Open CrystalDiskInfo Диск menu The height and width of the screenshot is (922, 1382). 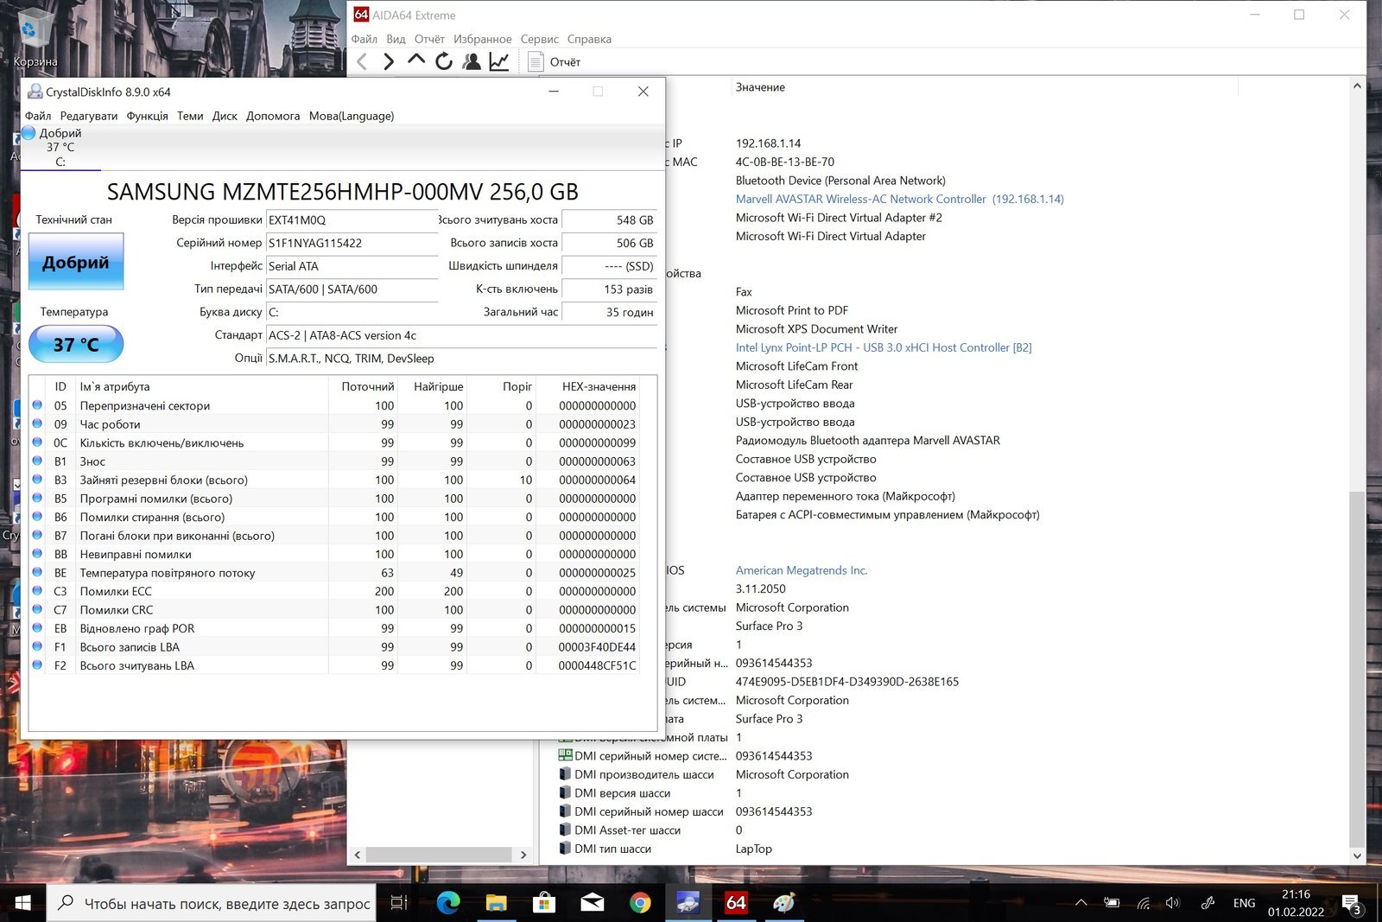225,116
